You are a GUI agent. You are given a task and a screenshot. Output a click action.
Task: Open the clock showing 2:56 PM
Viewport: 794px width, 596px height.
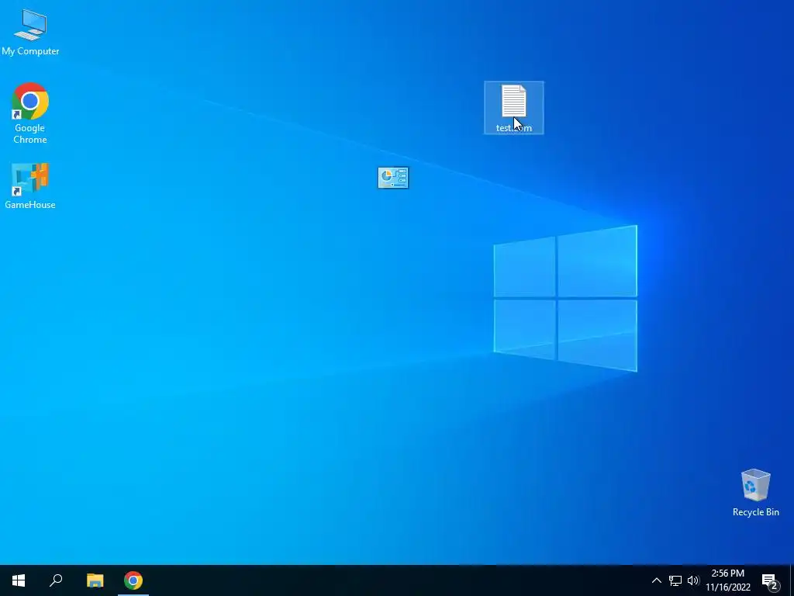tap(727, 573)
